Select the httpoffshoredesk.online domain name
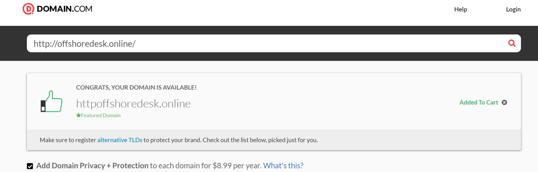The width and height of the screenshot is (538, 172). point(133,103)
